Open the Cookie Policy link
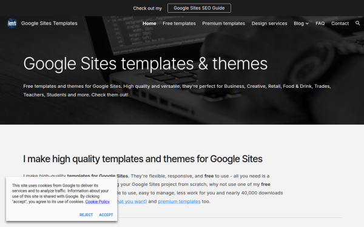This screenshot has height=227, width=364. point(98,202)
